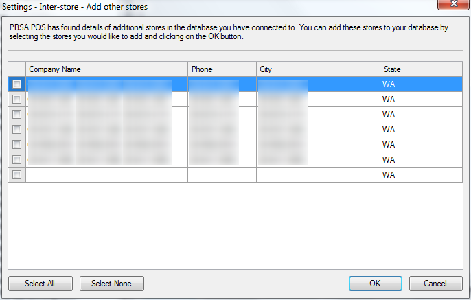Click the empty Company Name cell in the last row
Viewport: 471px width, 300px height.
[106, 174]
